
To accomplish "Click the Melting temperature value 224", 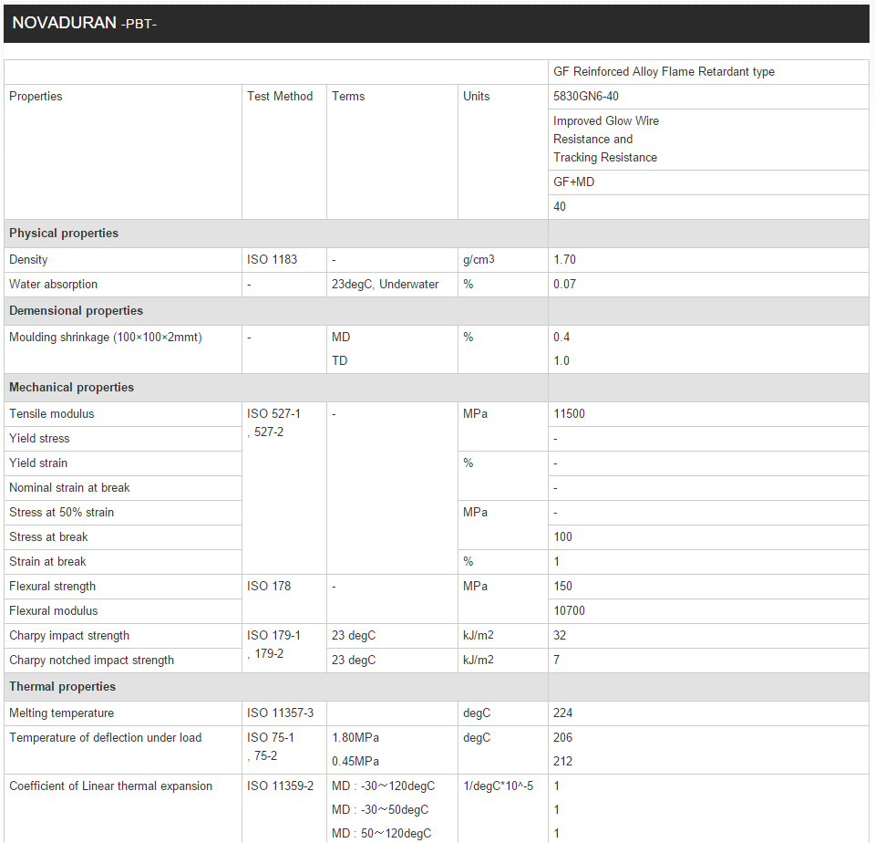I will (x=562, y=713).
